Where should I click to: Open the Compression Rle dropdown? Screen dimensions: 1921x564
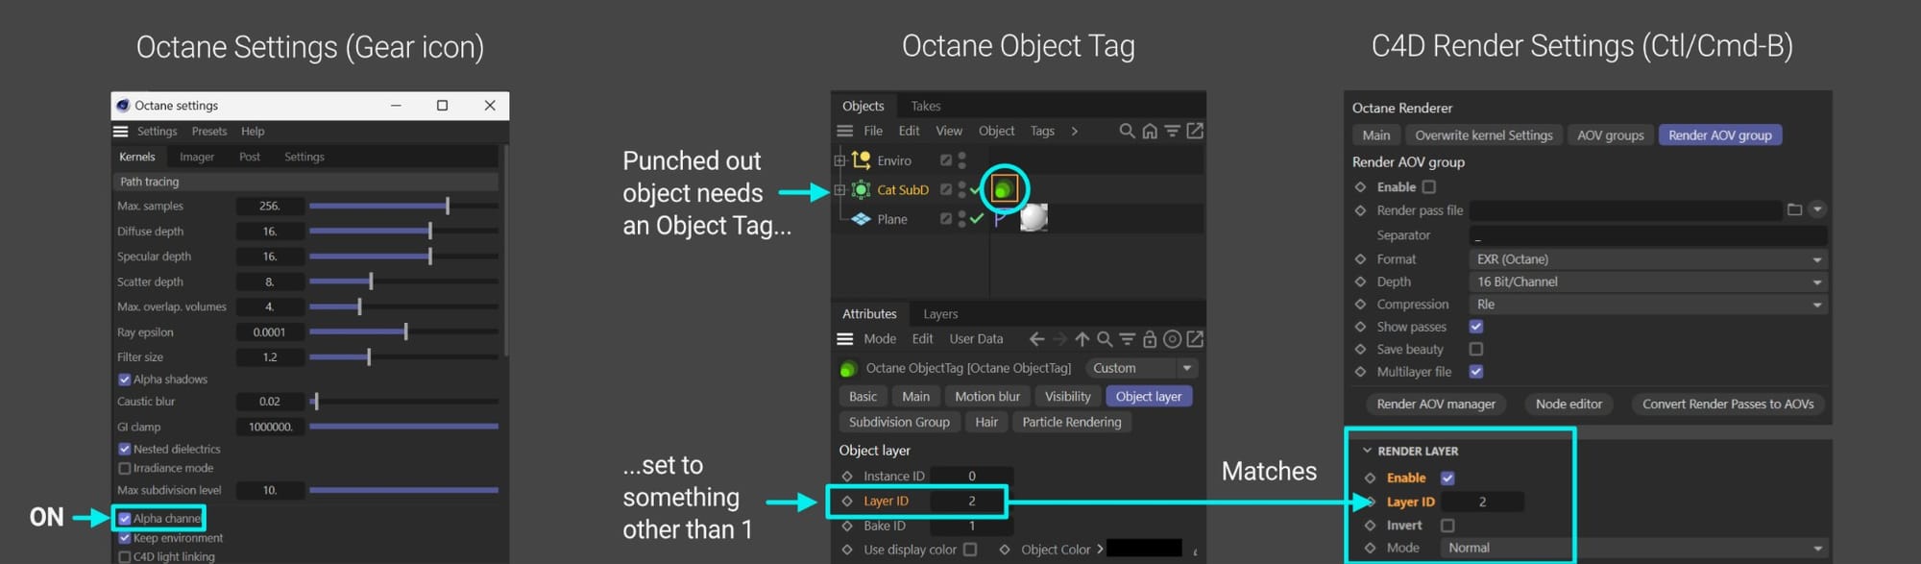click(1647, 305)
